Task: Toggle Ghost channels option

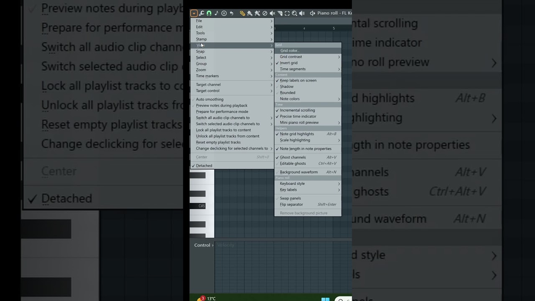Action: click(x=308, y=157)
